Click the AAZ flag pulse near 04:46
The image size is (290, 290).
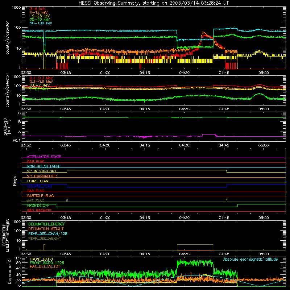point(227,200)
